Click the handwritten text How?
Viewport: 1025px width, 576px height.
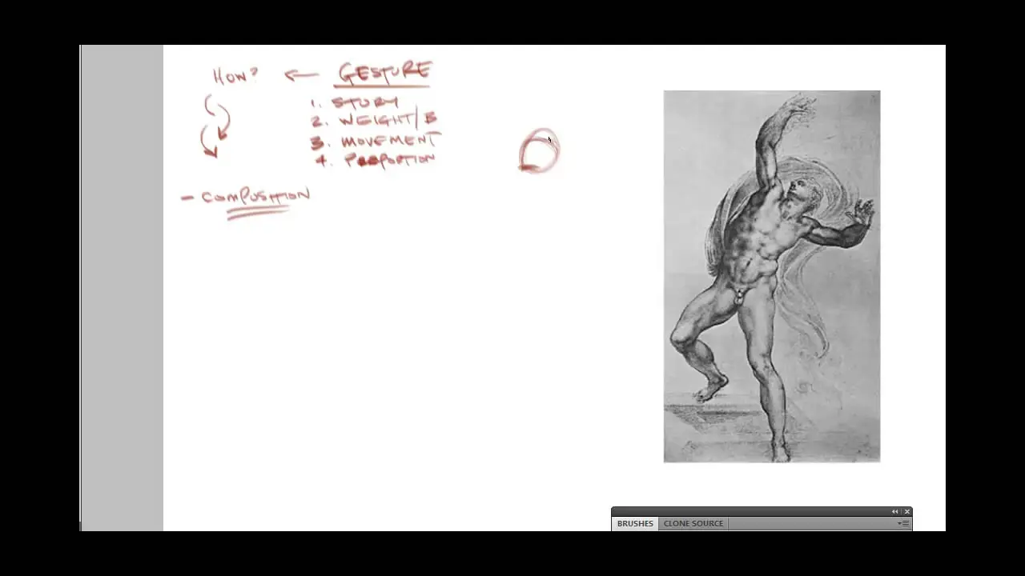click(x=235, y=76)
